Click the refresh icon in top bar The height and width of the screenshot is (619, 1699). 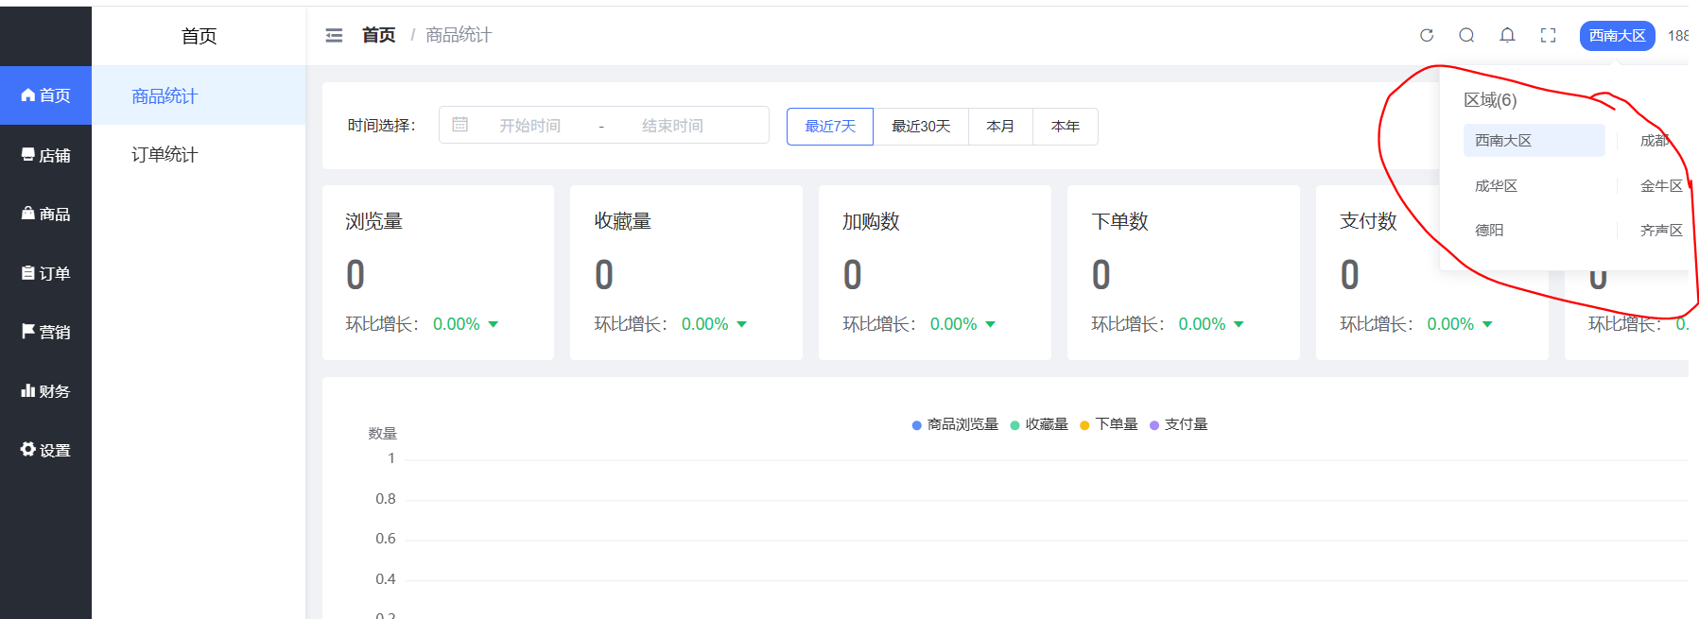[x=1427, y=35]
